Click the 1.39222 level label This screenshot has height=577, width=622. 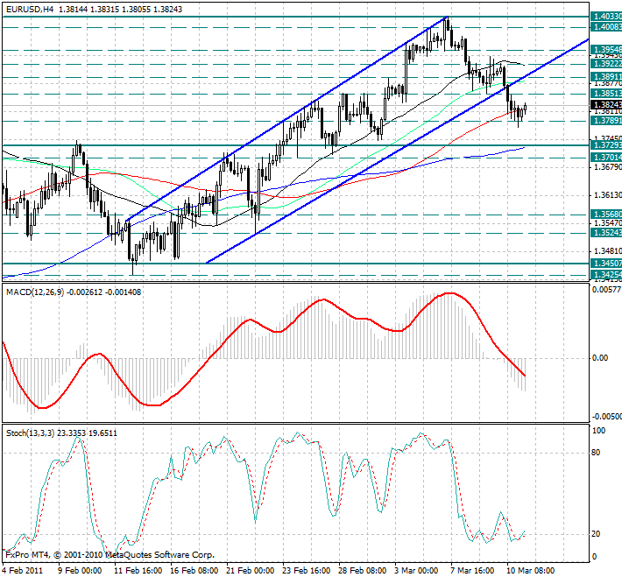click(x=606, y=64)
